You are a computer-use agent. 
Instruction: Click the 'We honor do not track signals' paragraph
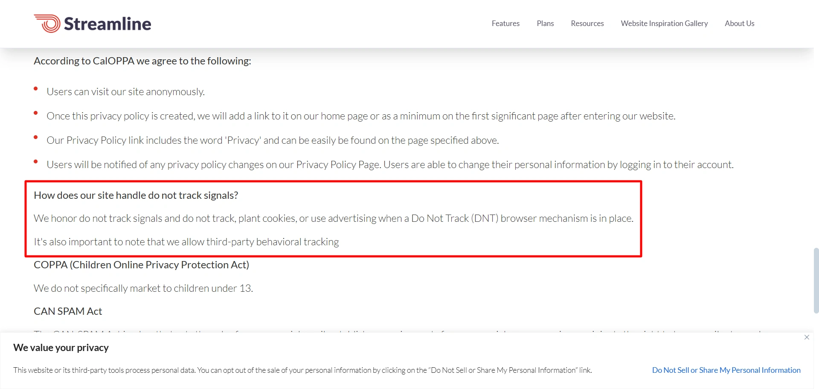pos(333,218)
